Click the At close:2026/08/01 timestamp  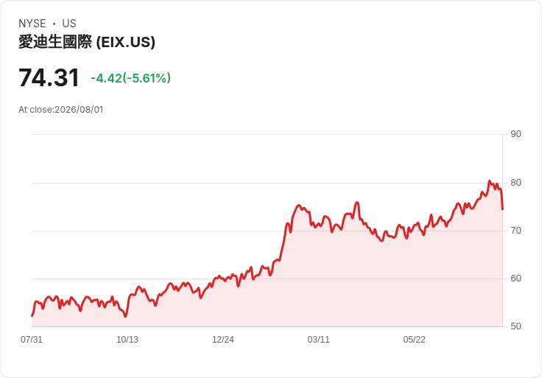(61, 110)
